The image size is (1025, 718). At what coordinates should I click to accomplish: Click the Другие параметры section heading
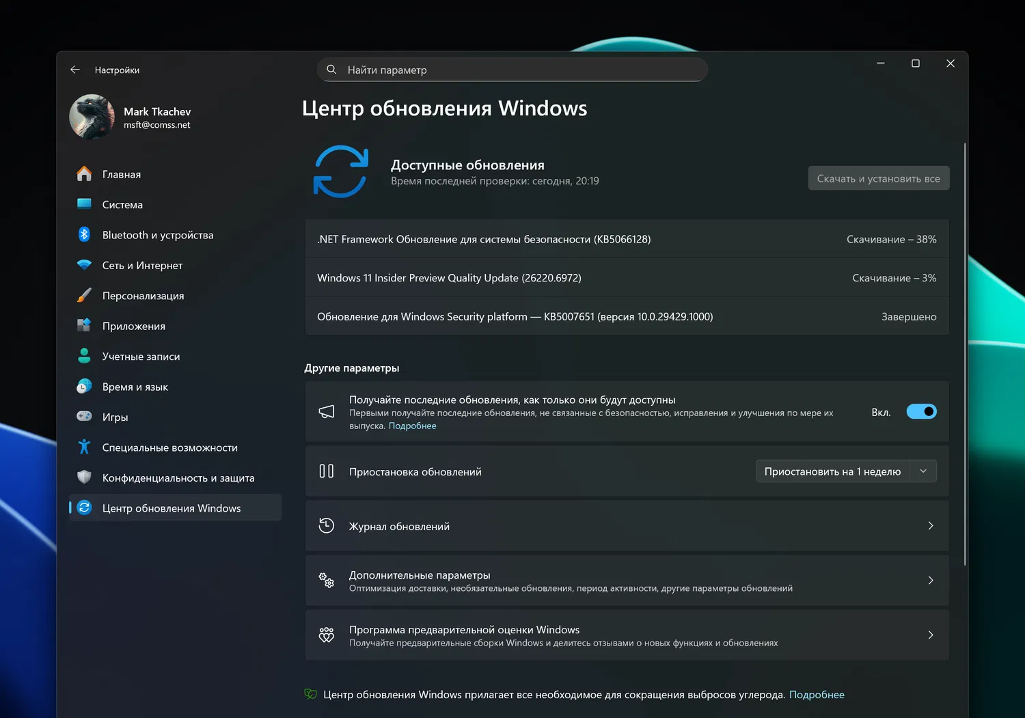click(352, 368)
